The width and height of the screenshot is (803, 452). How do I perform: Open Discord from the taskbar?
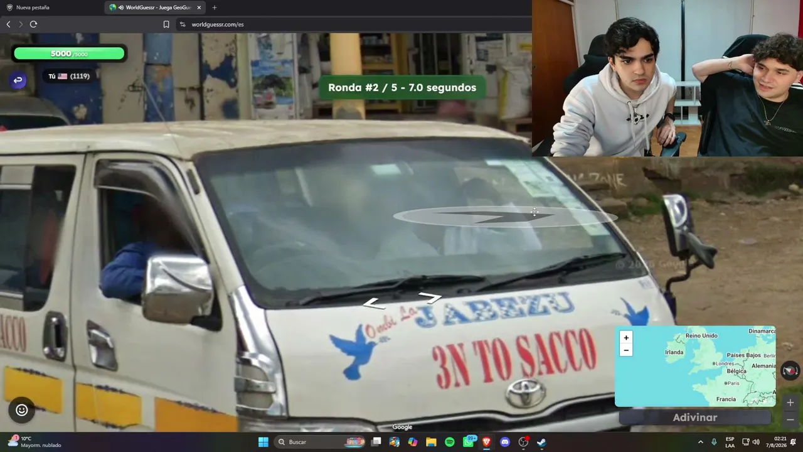[505, 442]
